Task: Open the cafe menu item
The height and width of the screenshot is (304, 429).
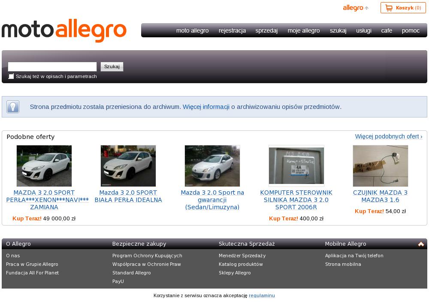Action: point(387,30)
